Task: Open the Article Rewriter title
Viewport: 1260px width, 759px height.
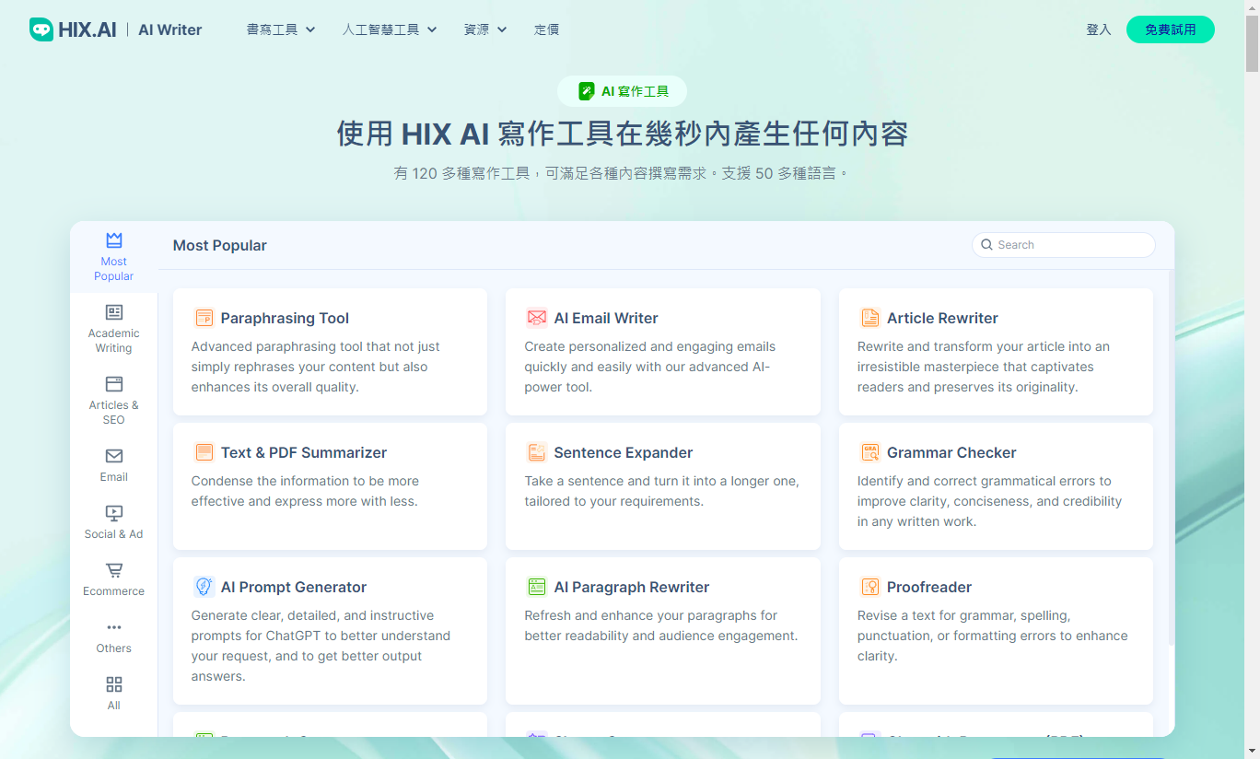Action: point(942,318)
